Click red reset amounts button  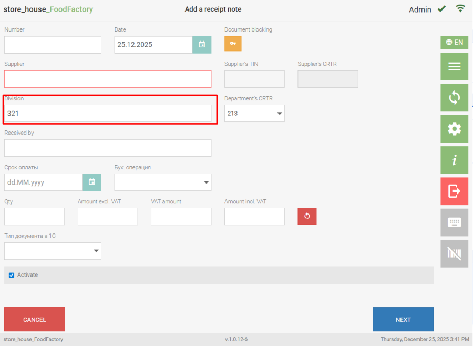pos(307,216)
